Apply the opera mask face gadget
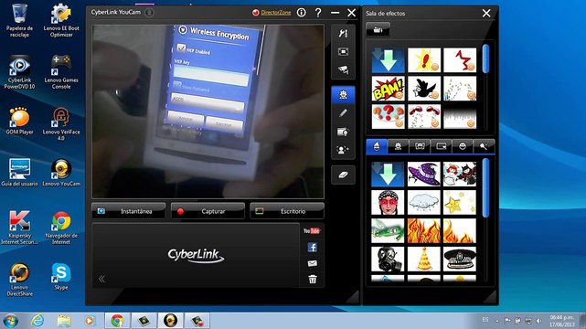Viewport: 586px width, 329px height. click(388, 202)
